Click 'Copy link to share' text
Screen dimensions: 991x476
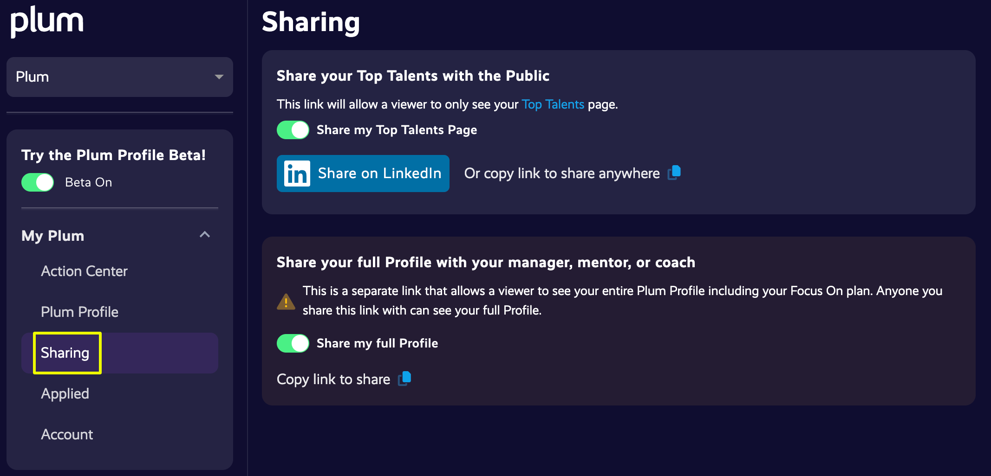333,379
